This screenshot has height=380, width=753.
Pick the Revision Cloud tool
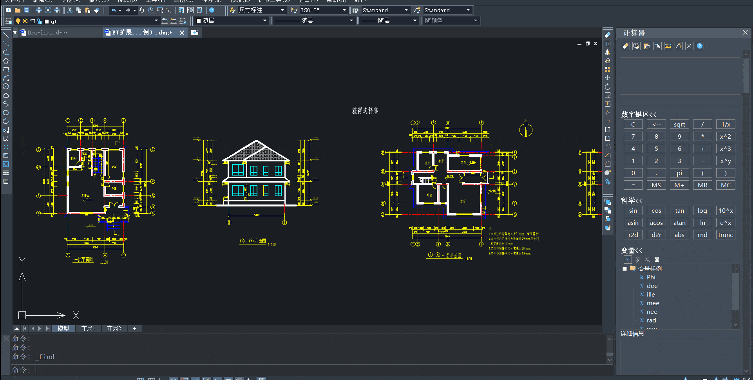[x=6, y=95]
